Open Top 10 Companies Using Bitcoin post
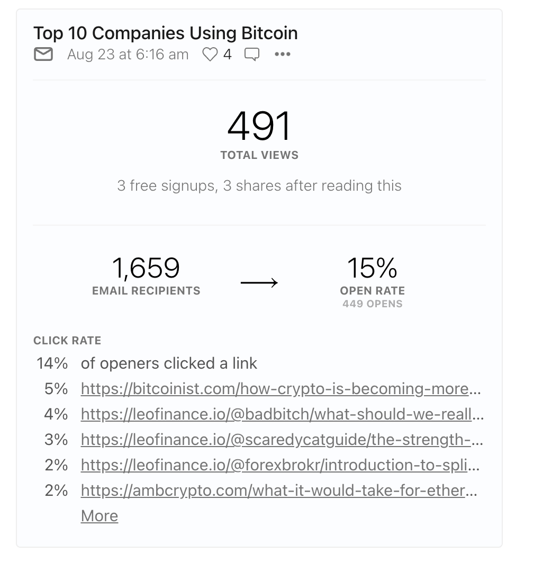This screenshot has height=570, width=543. pos(166,33)
